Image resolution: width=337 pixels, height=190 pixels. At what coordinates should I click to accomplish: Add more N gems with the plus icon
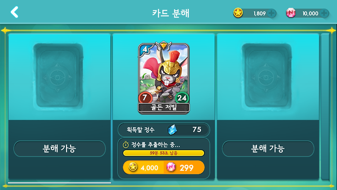tap(324, 13)
